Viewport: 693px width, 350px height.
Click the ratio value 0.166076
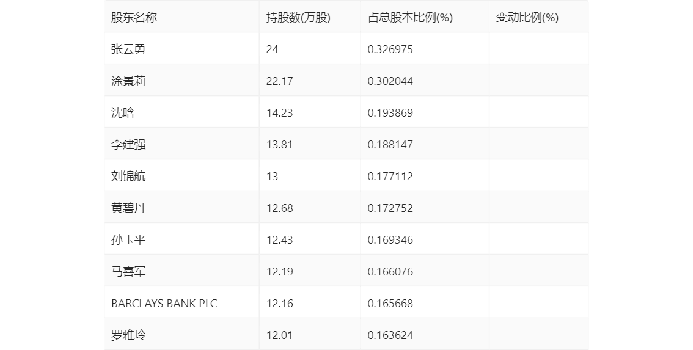[x=391, y=272]
